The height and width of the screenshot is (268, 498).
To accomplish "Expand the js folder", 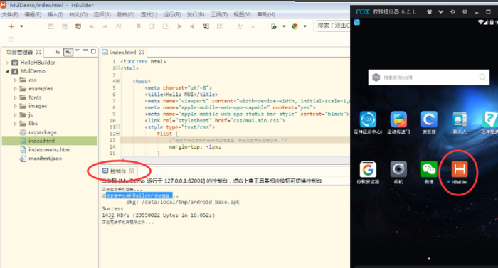I will (15, 115).
